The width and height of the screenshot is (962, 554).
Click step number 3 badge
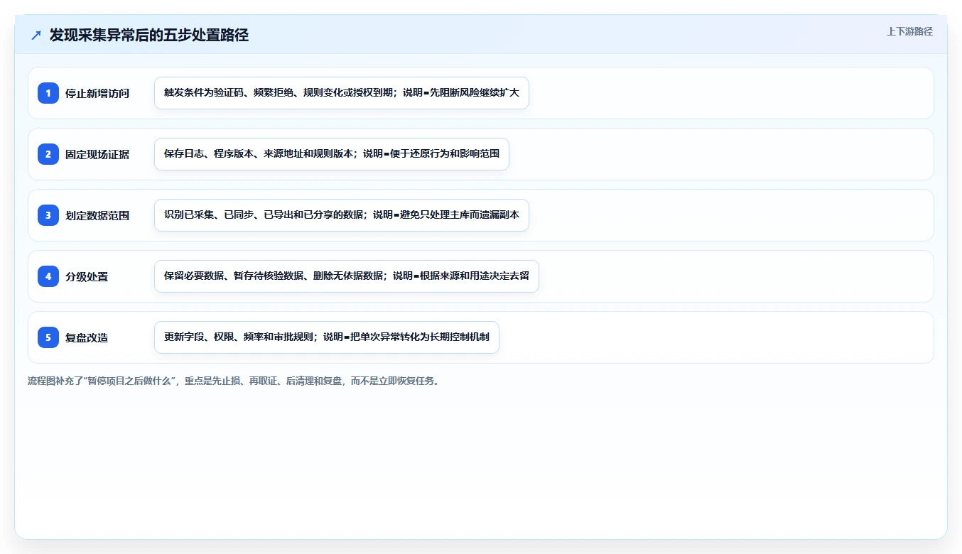tap(48, 215)
